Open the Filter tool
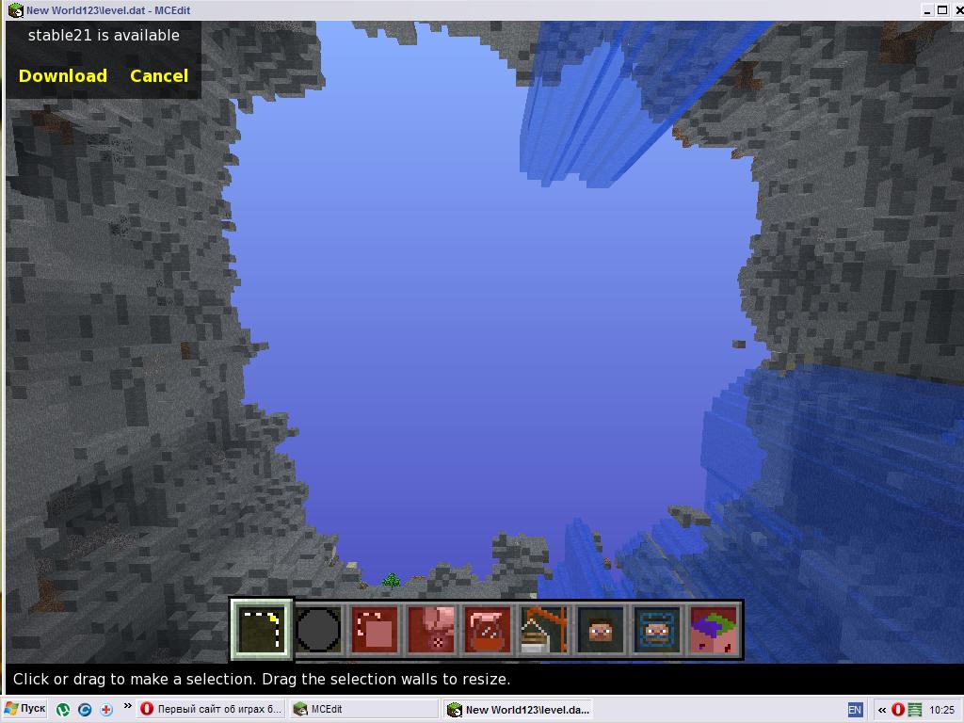Screen dimensions: 964x723 pyautogui.click(x=488, y=630)
